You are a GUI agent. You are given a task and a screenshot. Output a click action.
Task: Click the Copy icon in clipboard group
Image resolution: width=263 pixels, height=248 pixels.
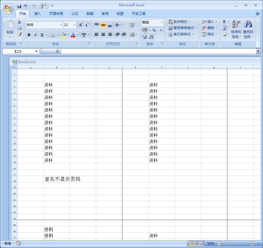pyautogui.click(x=19, y=28)
